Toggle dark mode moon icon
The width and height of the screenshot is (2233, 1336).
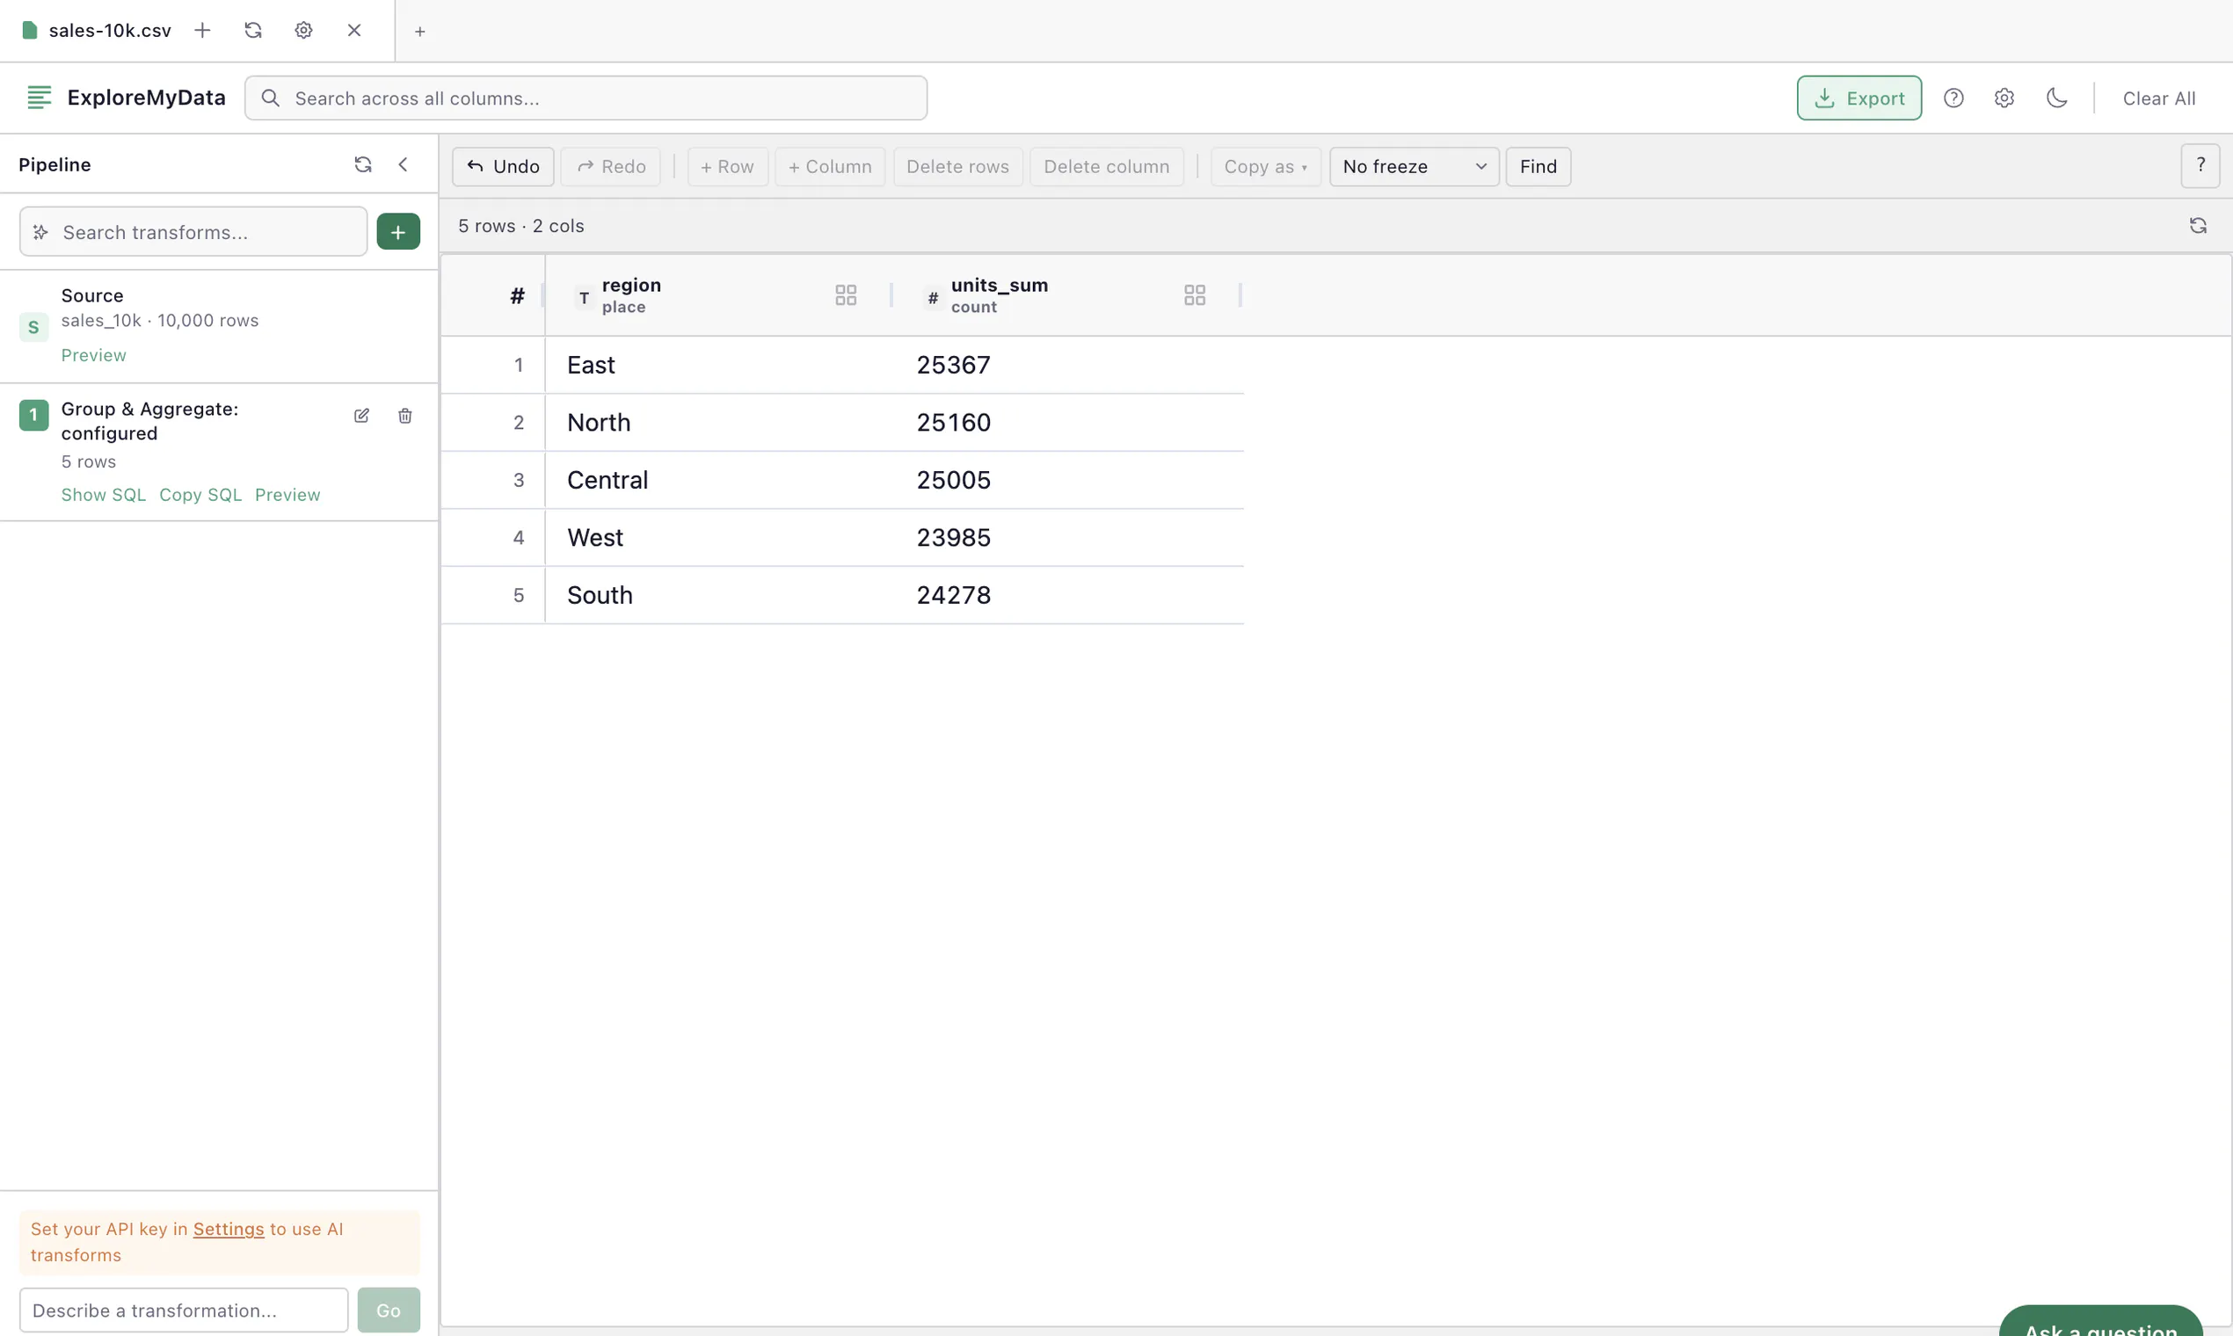[2056, 98]
